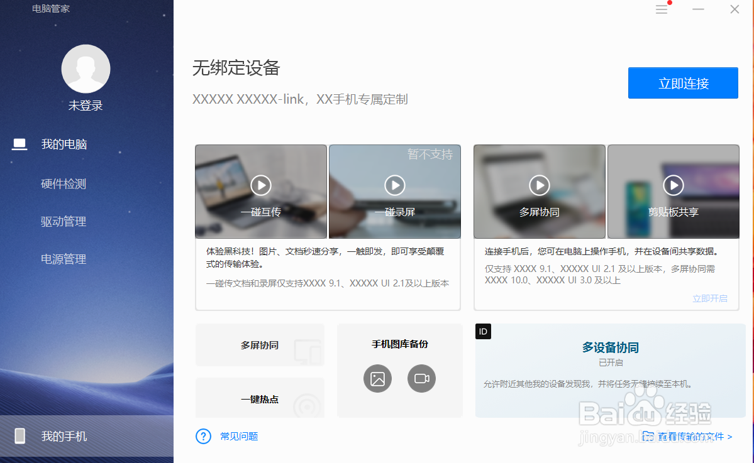Image resolution: width=754 pixels, height=463 pixels.
Task: Click the 多设备协同 card title
Action: (x=610, y=347)
